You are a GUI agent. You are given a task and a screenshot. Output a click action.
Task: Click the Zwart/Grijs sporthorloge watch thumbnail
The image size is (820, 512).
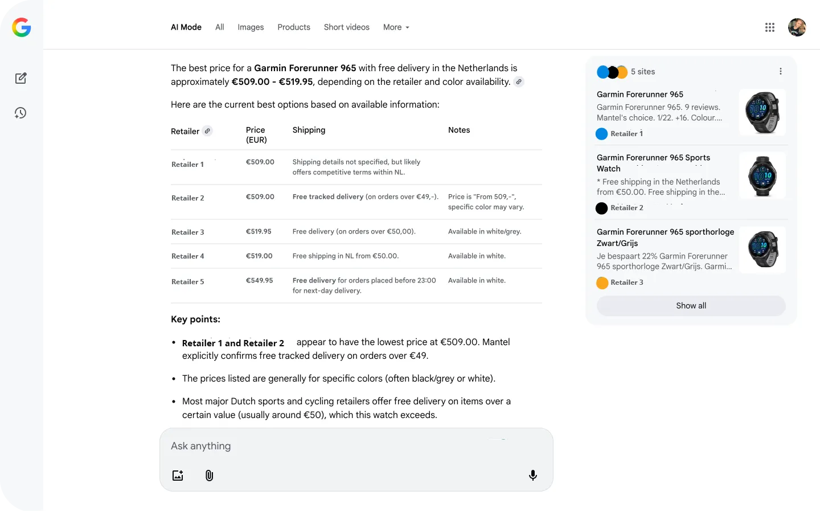pyautogui.click(x=762, y=250)
